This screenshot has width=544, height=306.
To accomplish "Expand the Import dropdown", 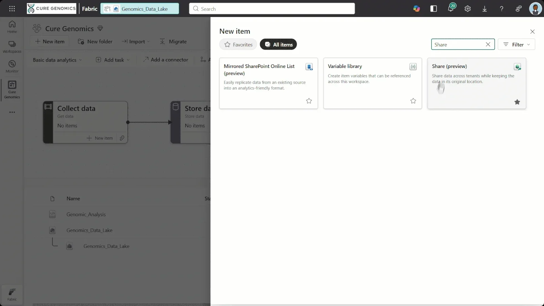I will point(136,41).
